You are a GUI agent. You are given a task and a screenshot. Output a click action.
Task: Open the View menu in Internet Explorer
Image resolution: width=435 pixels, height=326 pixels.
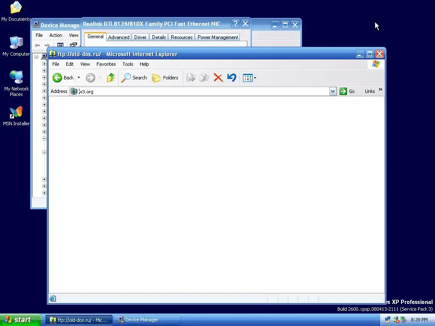(x=85, y=64)
